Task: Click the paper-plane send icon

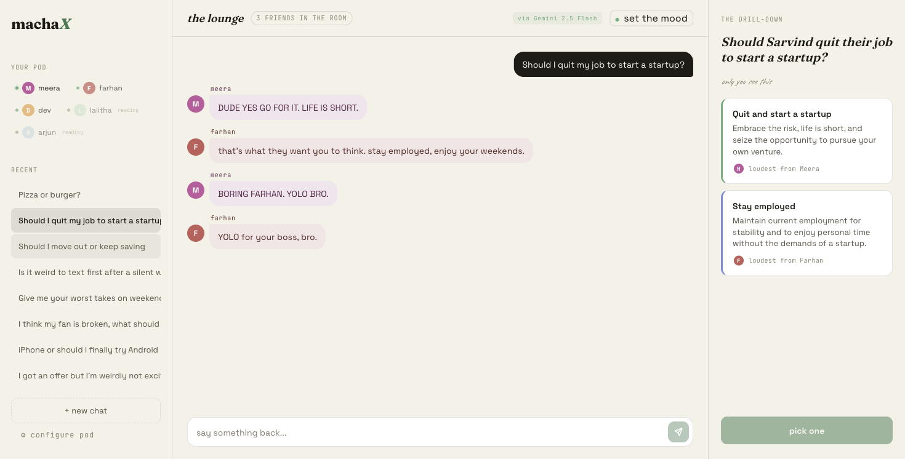Action: tap(678, 432)
